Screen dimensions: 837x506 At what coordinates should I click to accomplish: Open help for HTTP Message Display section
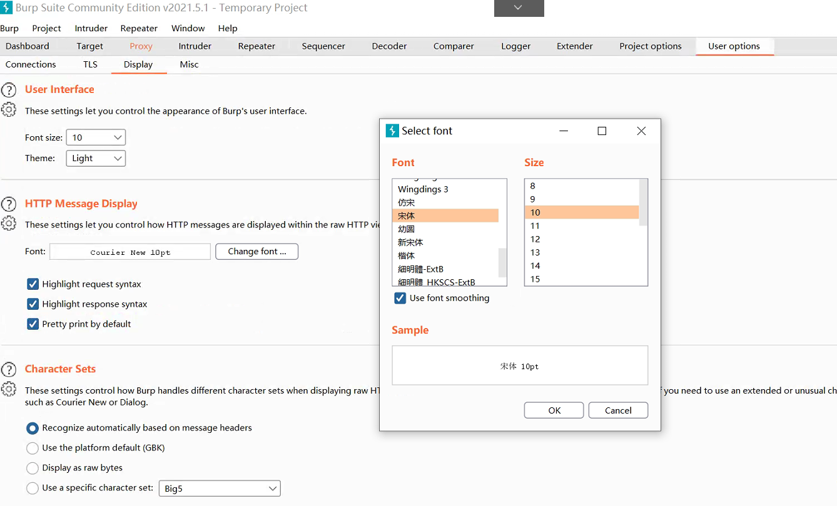click(x=9, y=204)
